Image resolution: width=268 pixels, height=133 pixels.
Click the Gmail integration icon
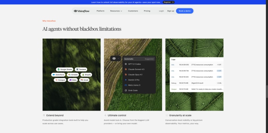pyautogui.click(x=82, y=80)
